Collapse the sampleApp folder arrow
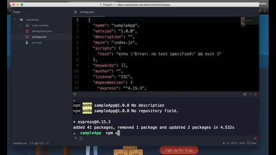276x155 pixels. point(15,20)
